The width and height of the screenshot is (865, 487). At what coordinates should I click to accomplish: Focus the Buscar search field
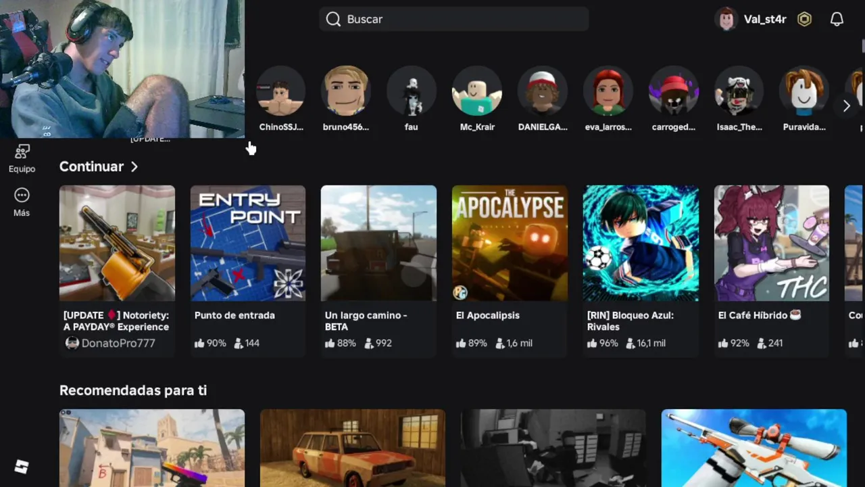coord(453,19)
